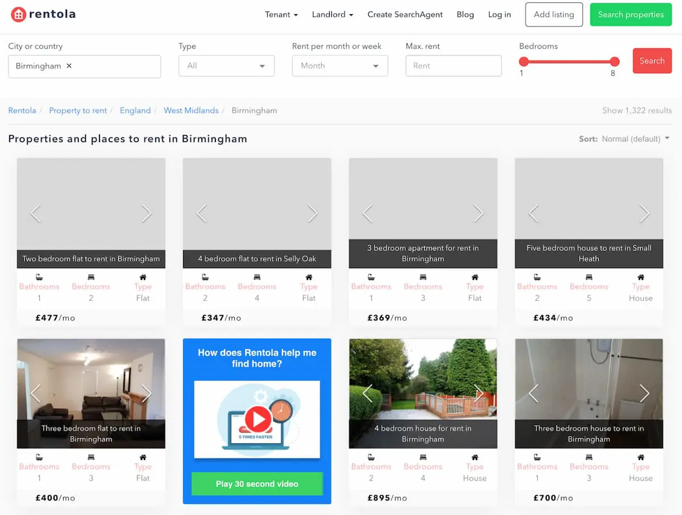Click the Max. rent input field
Viewport: 682px width, 515px height.
(454, 66)
